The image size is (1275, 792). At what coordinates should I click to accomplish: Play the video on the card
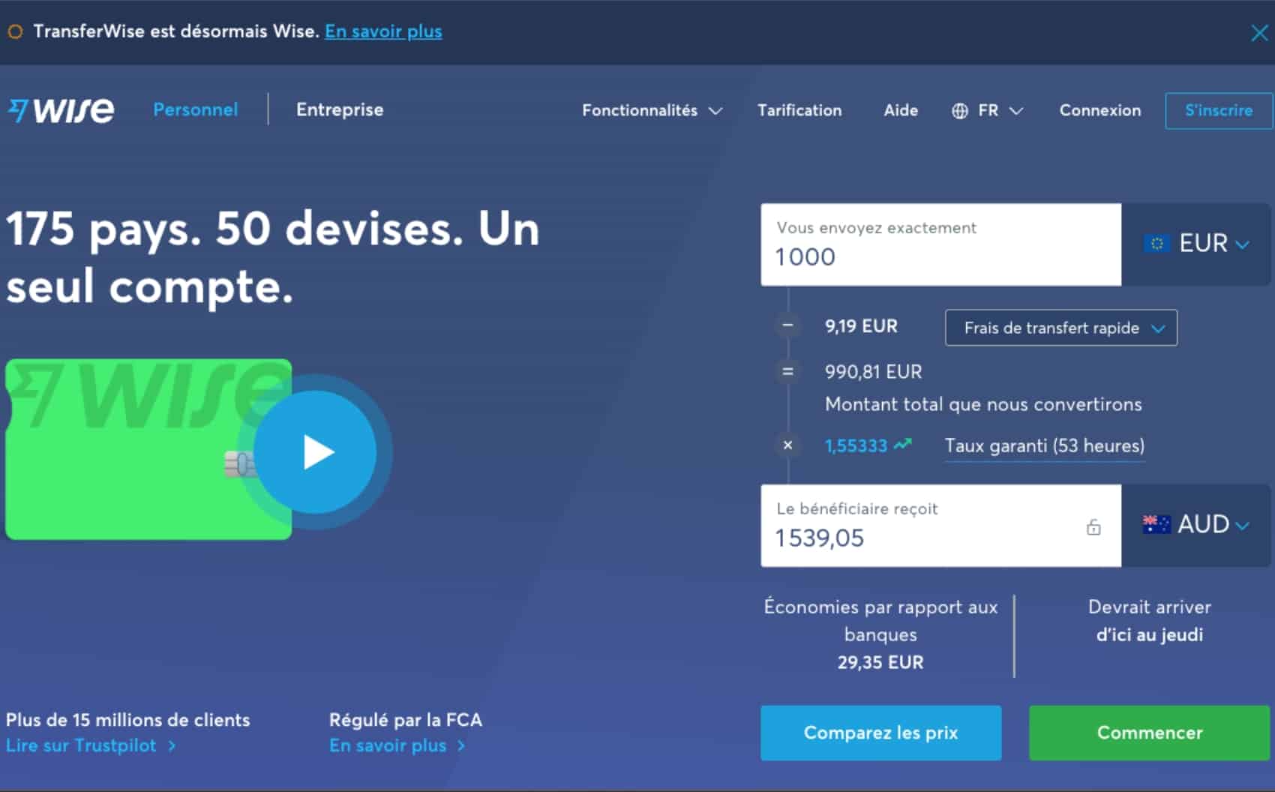pos(316,452)
